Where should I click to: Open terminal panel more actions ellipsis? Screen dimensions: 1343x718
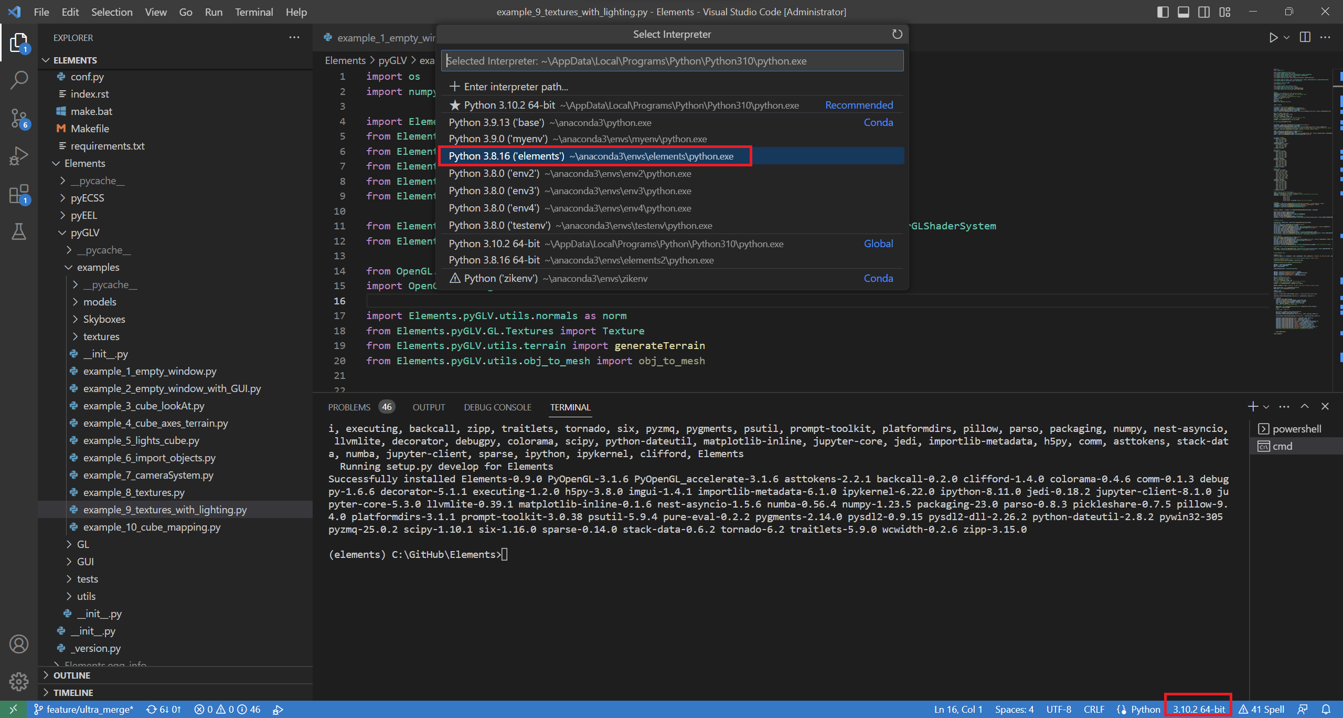click(x=1284, y=406)
